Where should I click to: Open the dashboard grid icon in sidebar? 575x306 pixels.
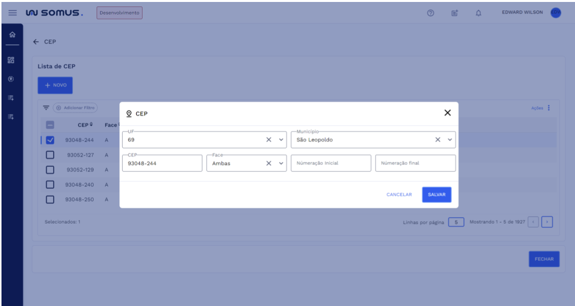(11, 61)
